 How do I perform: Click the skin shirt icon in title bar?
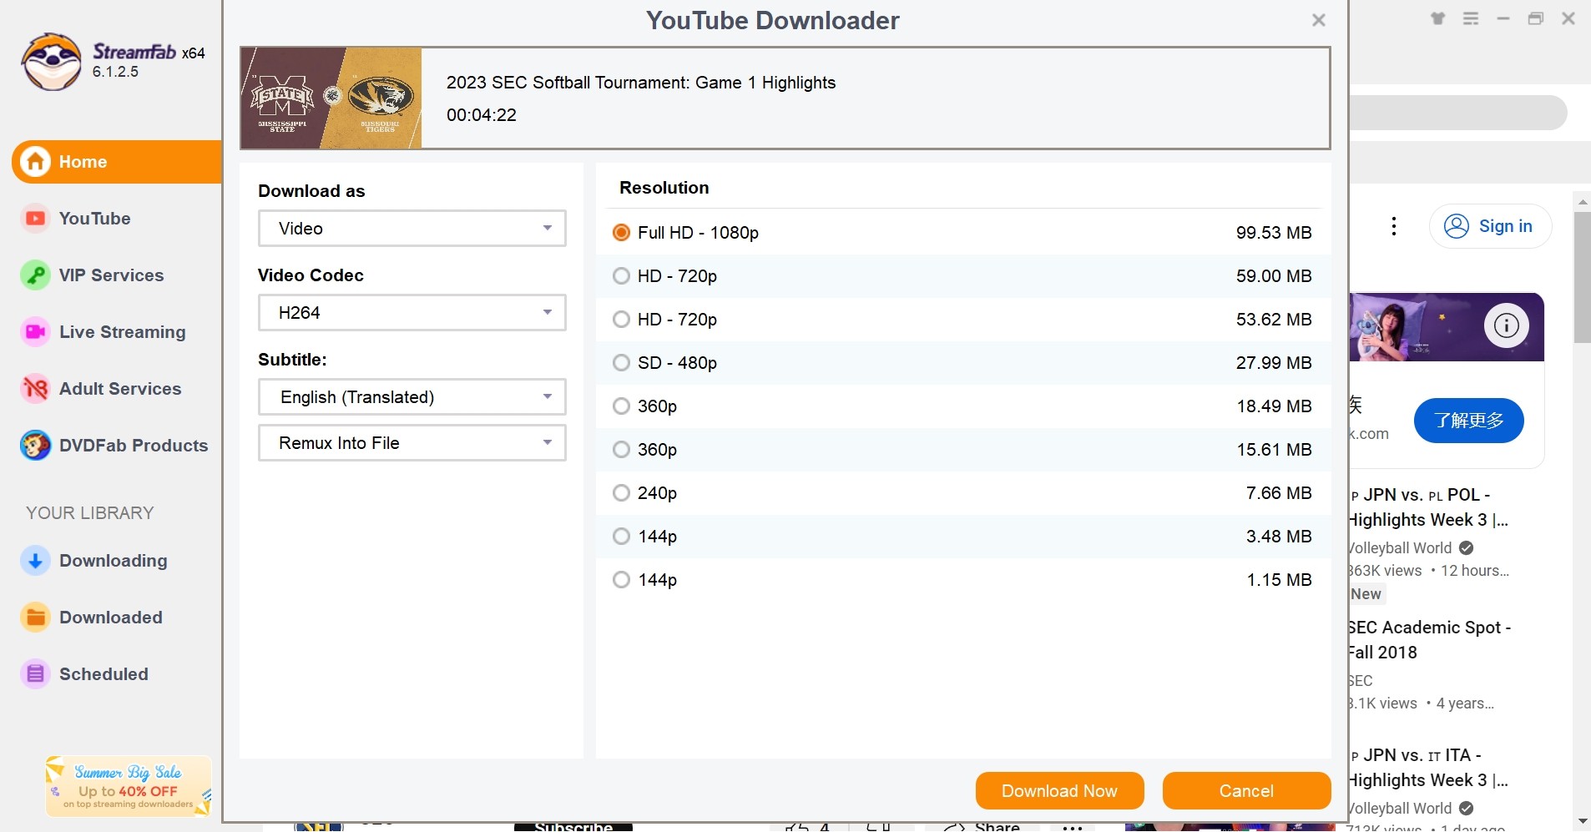tap(1438, 18)
